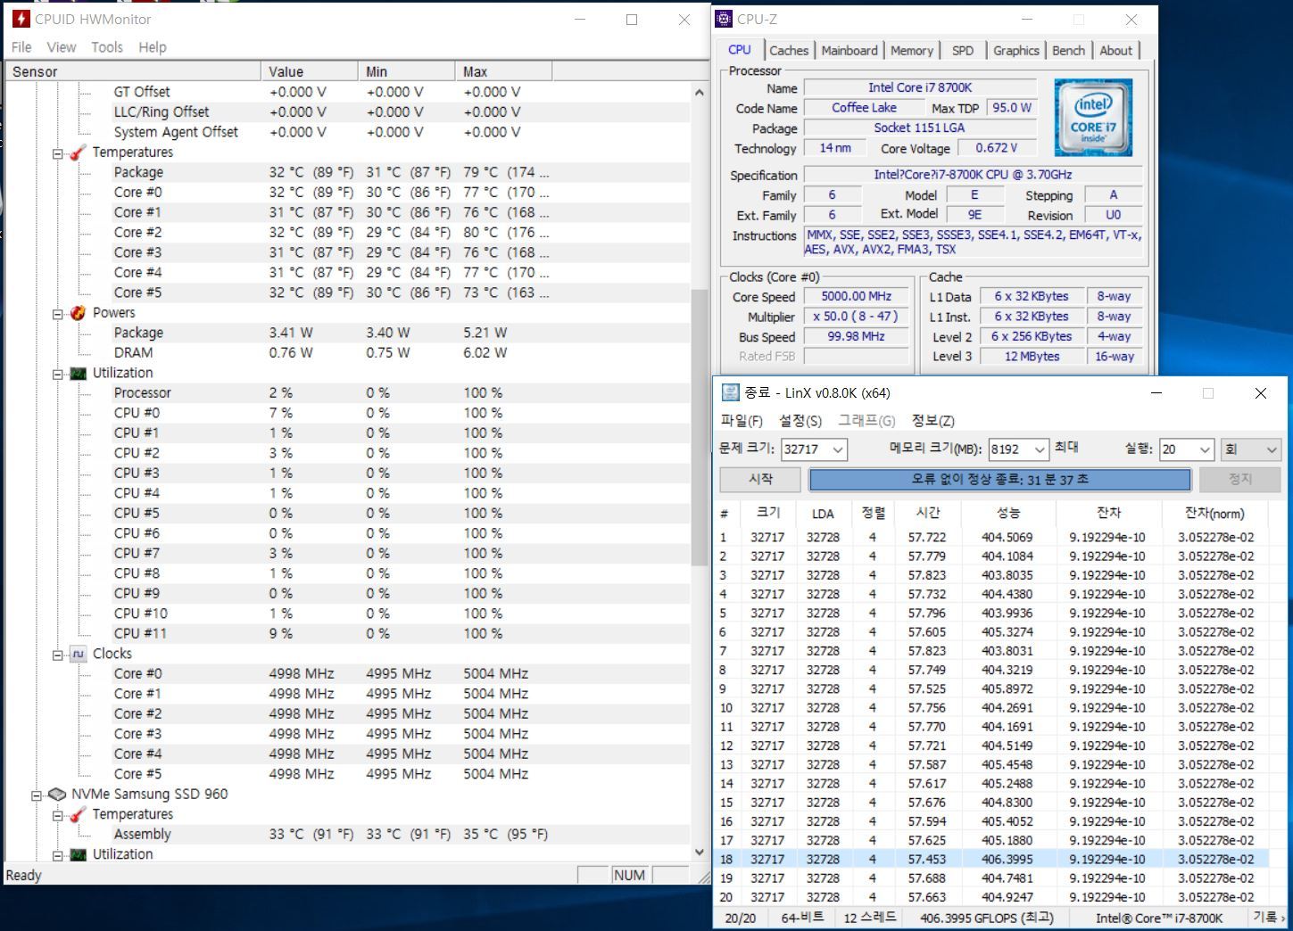The height and width of the screenshot is (931, 1293).
Task: Select the System Agent Offset row
Action: point(348,132)
